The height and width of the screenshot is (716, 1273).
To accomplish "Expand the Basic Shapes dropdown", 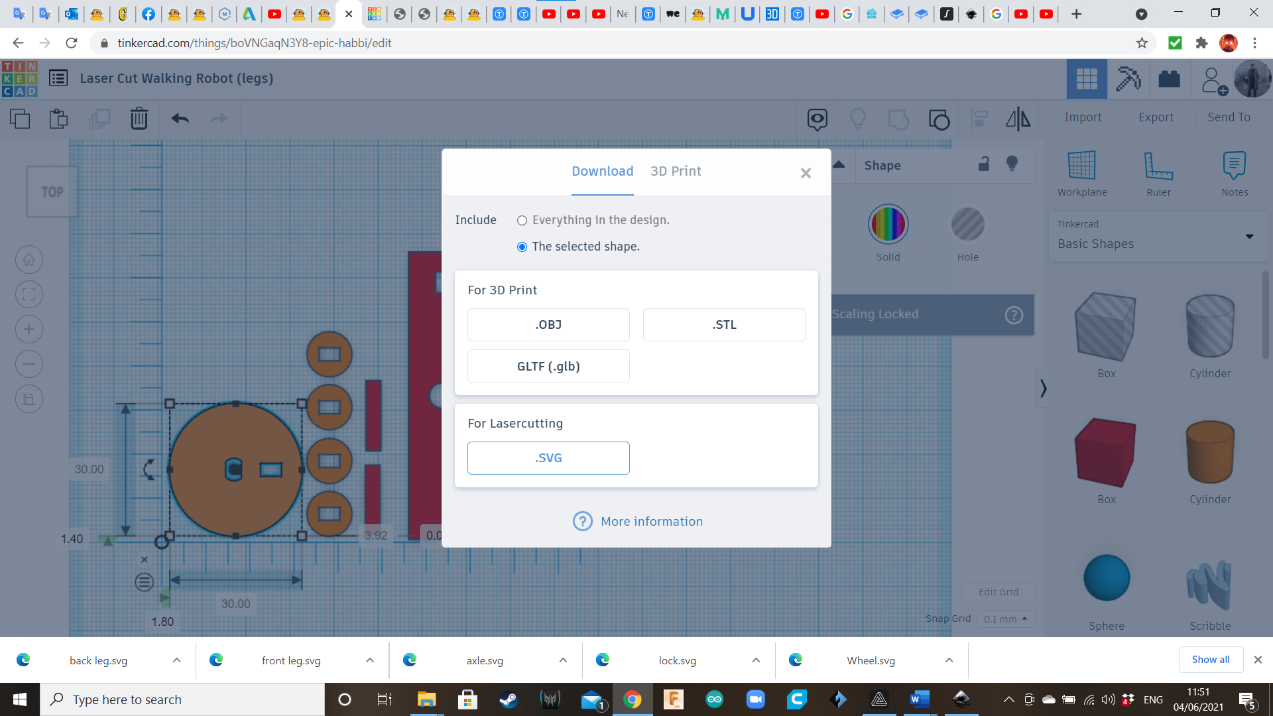I will (1249, 237).
